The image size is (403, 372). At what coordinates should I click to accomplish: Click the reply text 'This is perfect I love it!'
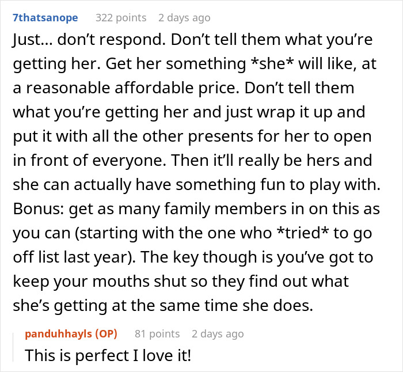(108, 355)
